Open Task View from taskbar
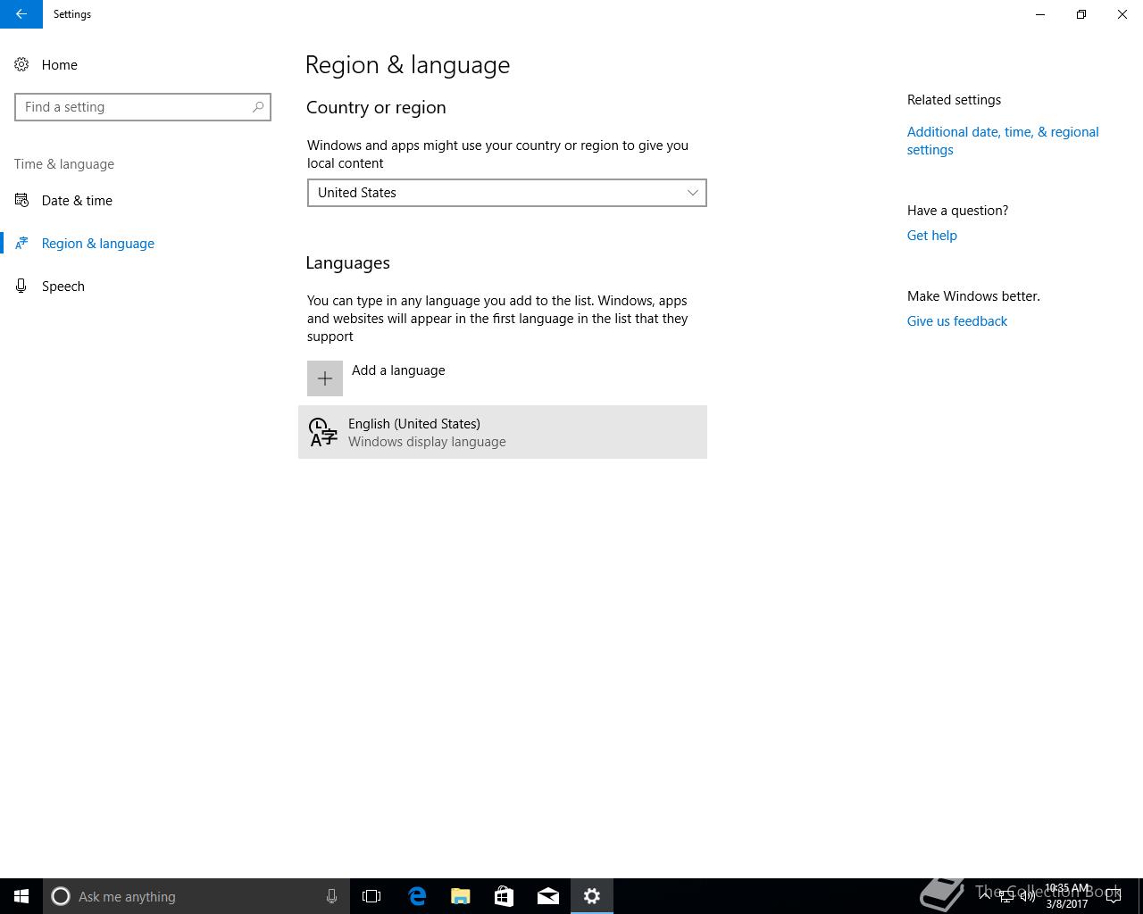Viewport: 1143px width, 914px height. 371,896
